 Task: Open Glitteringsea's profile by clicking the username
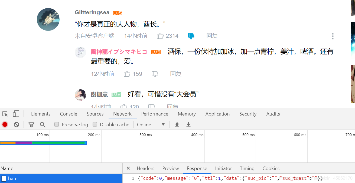click(92, 12)
